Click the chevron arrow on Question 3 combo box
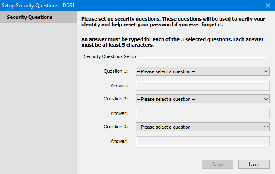Image resolution: width=275 pixels, height=174 pixels. point(266,127)
